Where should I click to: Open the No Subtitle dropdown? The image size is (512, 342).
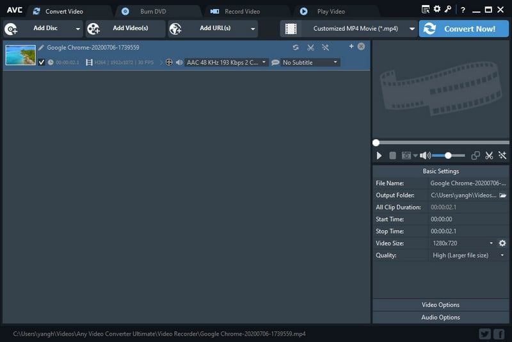tap(310, 62)
